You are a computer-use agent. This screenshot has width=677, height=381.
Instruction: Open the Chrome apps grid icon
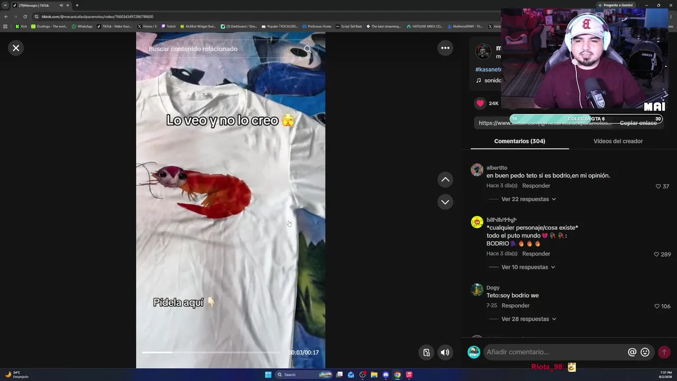tap(5, 26)
